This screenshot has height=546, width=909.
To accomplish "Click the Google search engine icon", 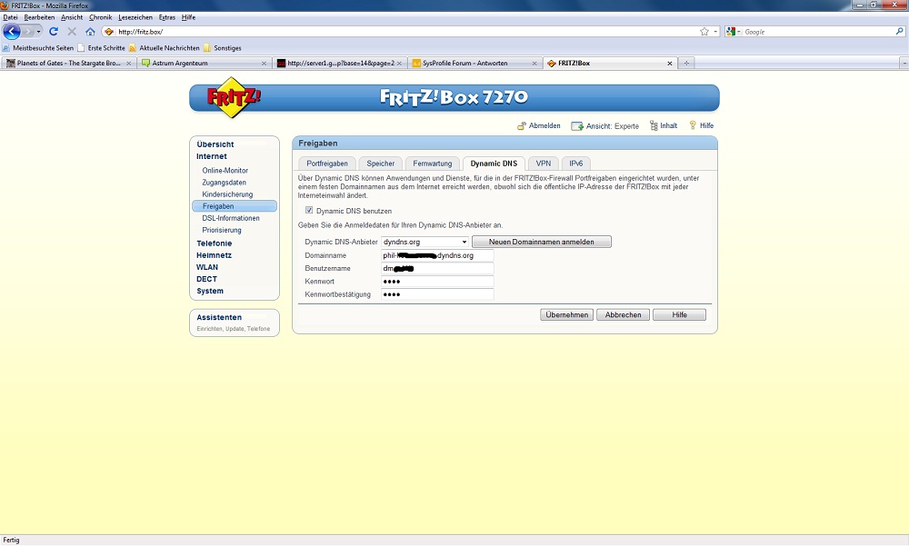I will 731,31.
